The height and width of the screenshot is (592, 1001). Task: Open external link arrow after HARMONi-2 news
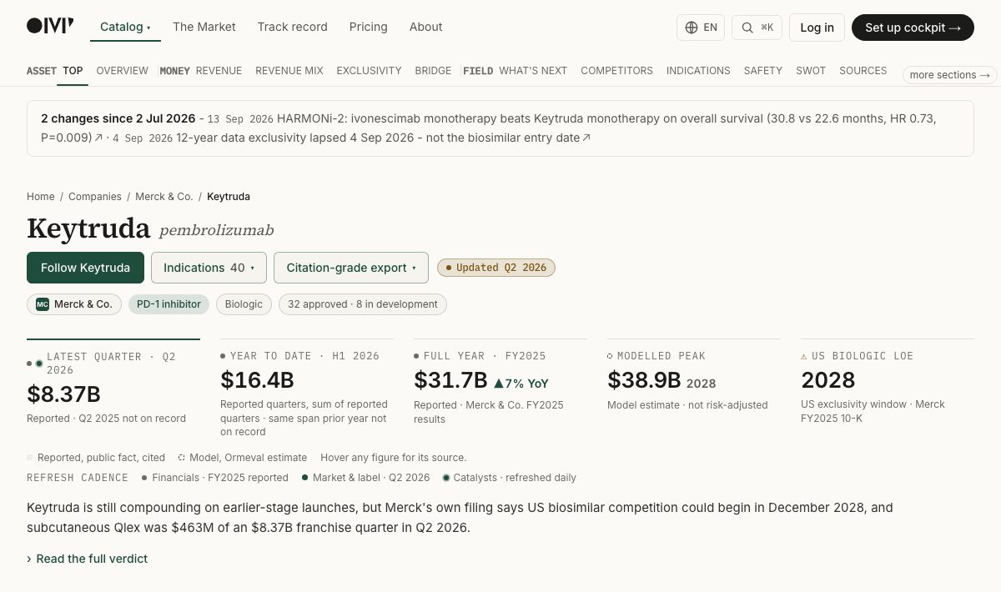click(98, 138)
